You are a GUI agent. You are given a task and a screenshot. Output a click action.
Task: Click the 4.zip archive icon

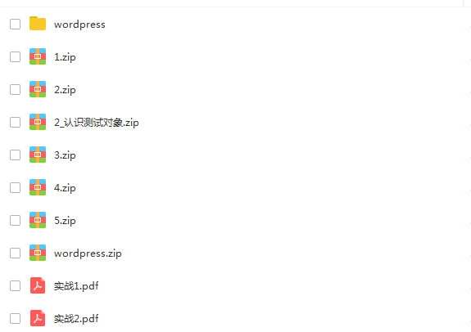coord(38,187)
